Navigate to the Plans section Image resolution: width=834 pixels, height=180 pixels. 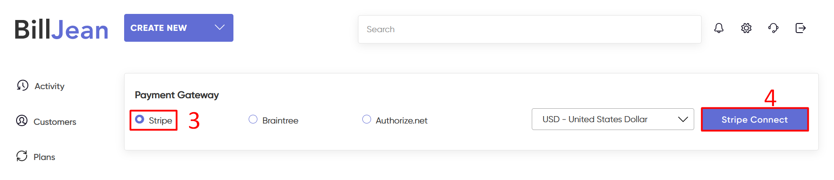click(x=44, y=157)
